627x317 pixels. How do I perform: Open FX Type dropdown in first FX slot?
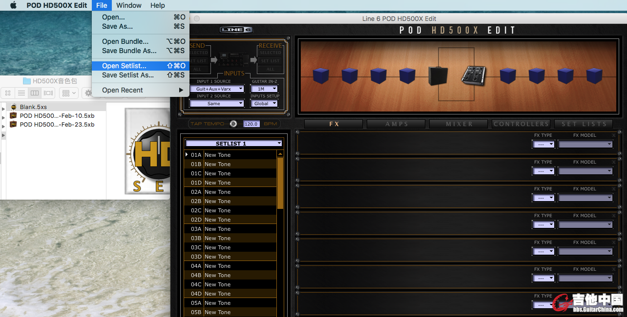[x=543, y=144]
